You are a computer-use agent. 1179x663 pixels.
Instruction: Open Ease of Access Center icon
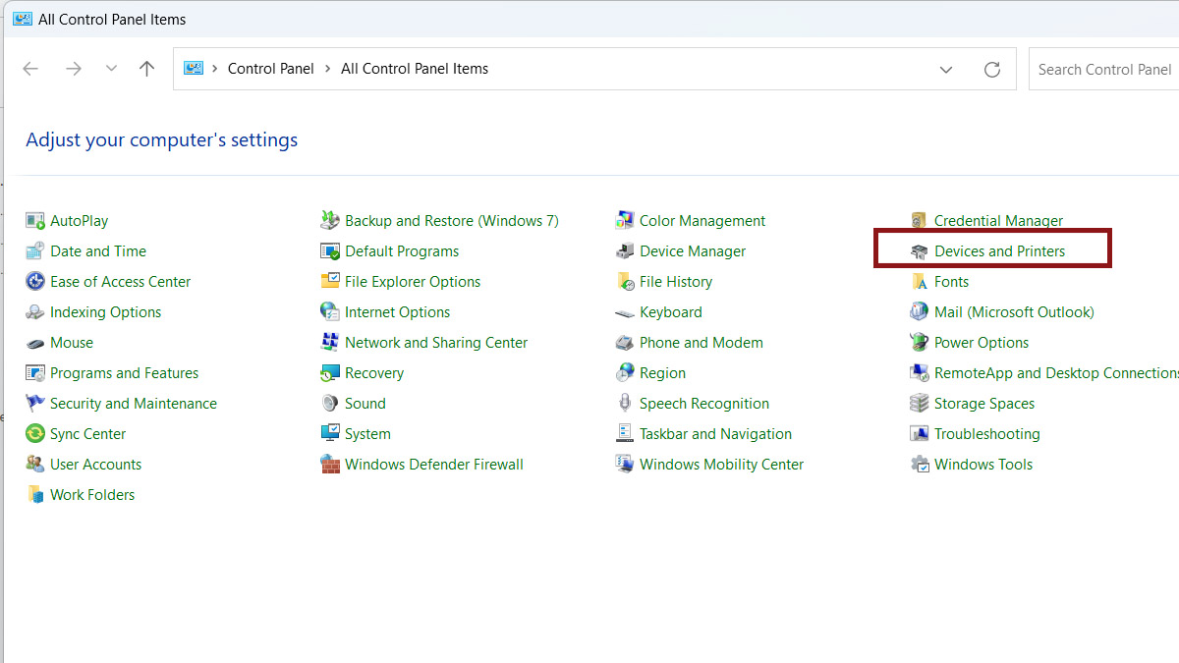35,282
